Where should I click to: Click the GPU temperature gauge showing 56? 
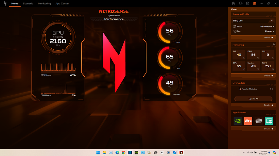pyautogui.click(x=169, y=32)
